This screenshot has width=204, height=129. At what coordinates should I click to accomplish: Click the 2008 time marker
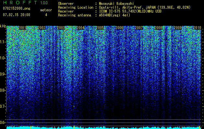(158, 28)
